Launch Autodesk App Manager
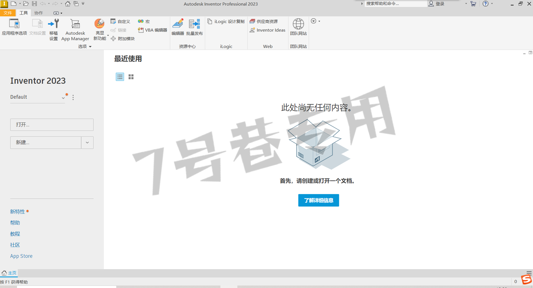Image resolution: width=533 pixels, height=288 pixels. point(75,30)
